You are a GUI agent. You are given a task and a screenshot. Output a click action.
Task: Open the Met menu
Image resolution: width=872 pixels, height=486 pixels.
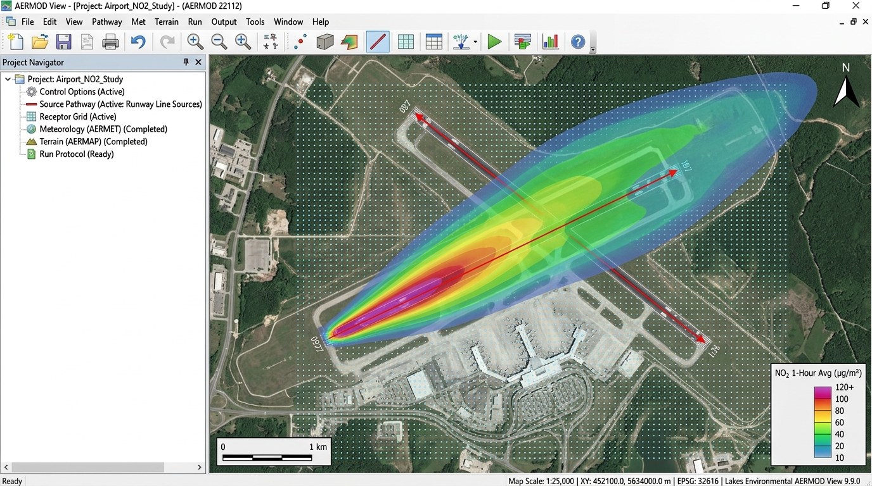tap(138, 22)
